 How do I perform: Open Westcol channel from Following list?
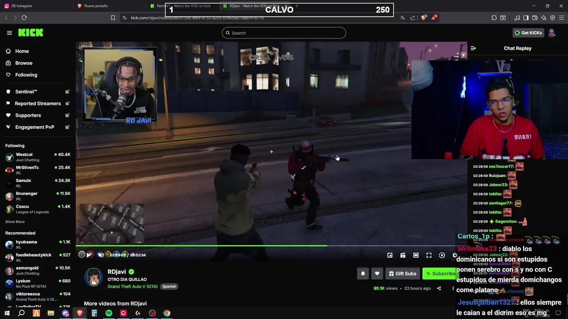pyautogui.click(x=38, y=157)
